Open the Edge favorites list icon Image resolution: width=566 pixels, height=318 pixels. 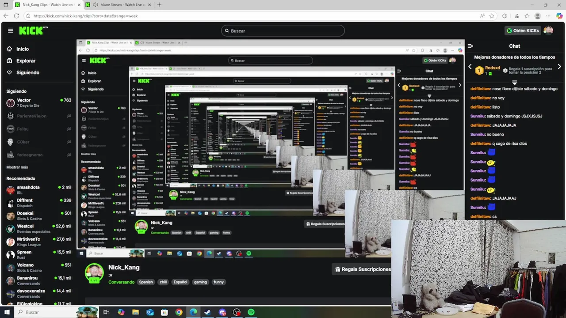pyautogui.click(x=527, y=16)
